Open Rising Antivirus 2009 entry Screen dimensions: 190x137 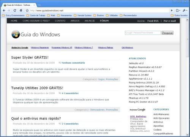tap(144, 83)
